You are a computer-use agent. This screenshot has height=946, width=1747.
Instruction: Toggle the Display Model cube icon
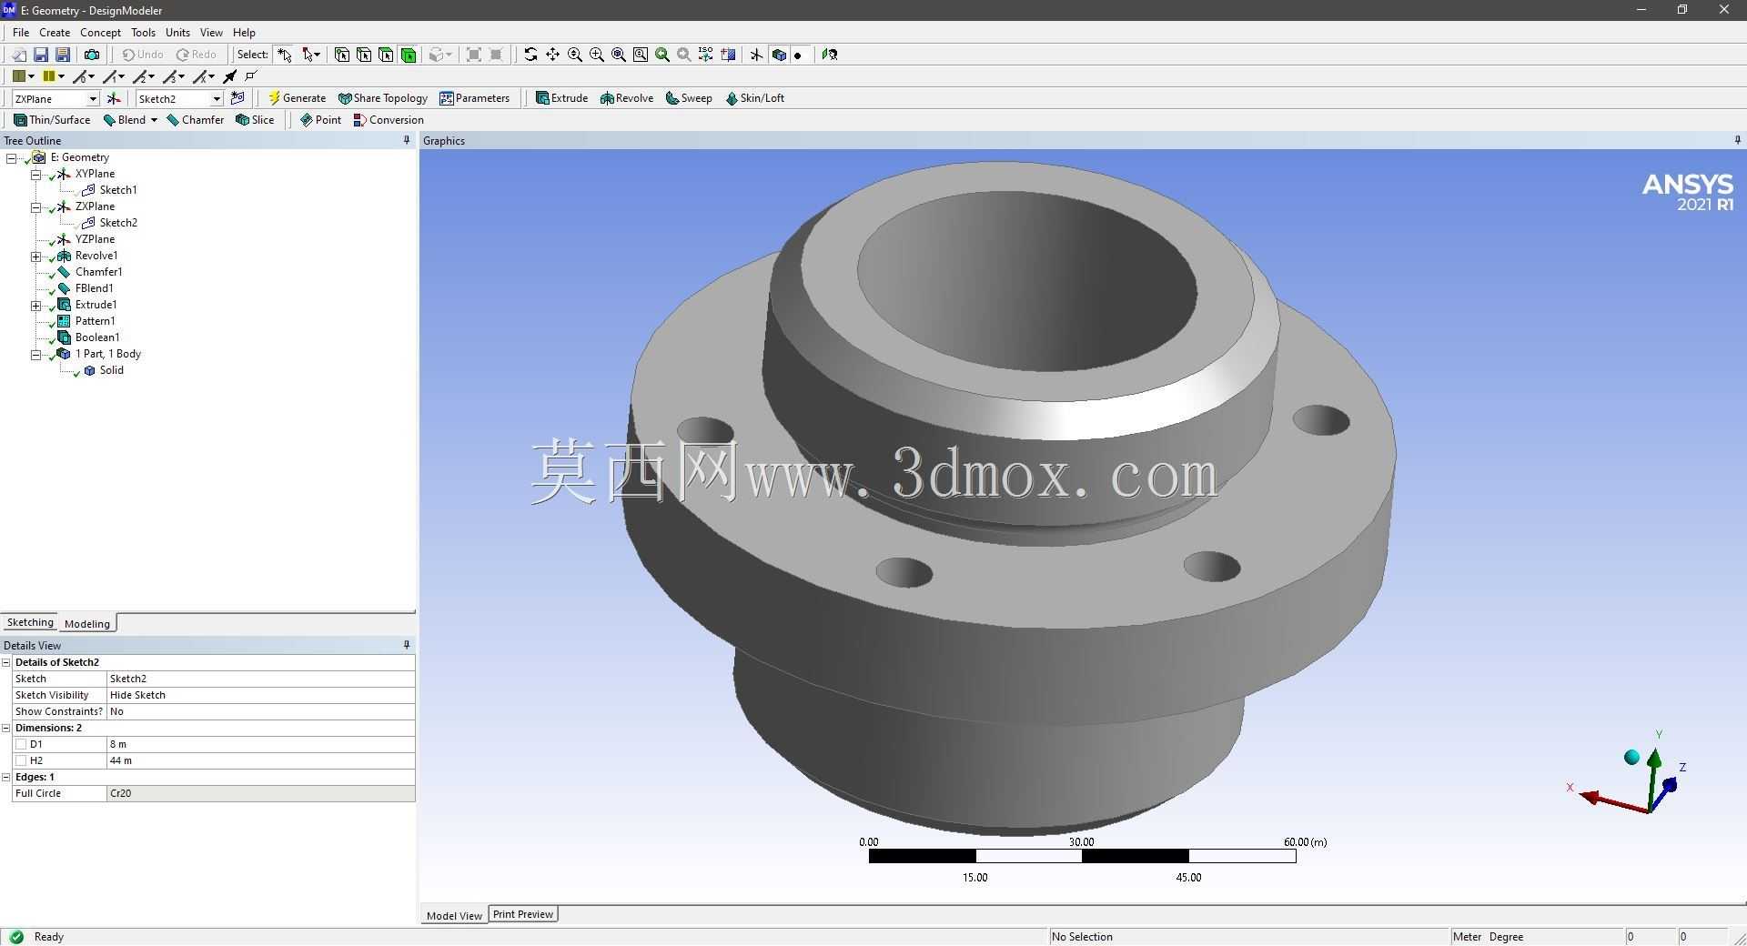[x=779, y=55]
